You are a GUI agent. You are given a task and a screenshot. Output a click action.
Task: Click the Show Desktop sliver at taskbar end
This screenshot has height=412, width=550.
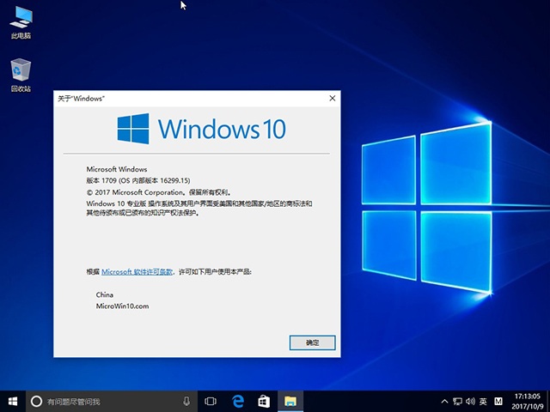pos(548,402)
